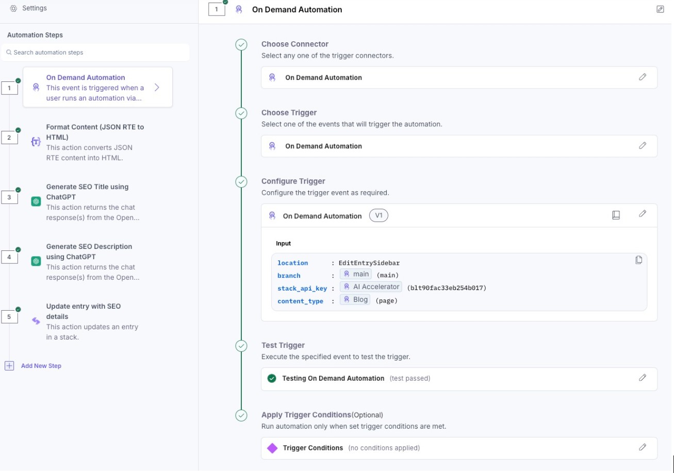Image resolution: width=674 pixels, height=473 pixels.
Task: Edit the Configure Trigger section via pencil
Action: point(643,214)
